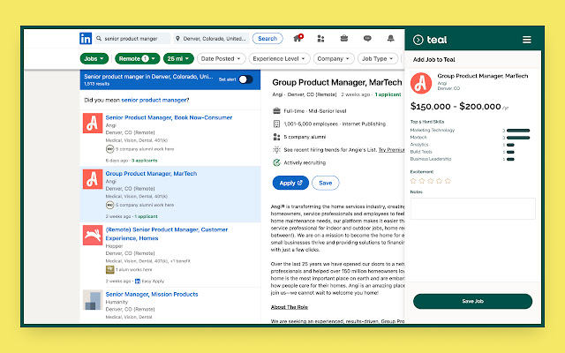Rate excitement with fourth star

click(x=439, y=181)
